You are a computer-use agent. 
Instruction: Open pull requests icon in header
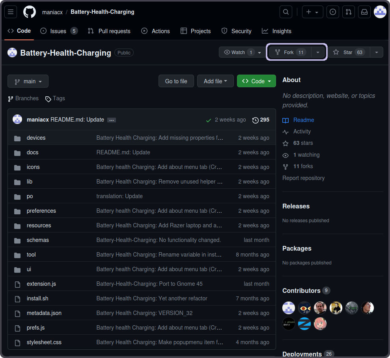pyautogui.click(x=348, y=12)
